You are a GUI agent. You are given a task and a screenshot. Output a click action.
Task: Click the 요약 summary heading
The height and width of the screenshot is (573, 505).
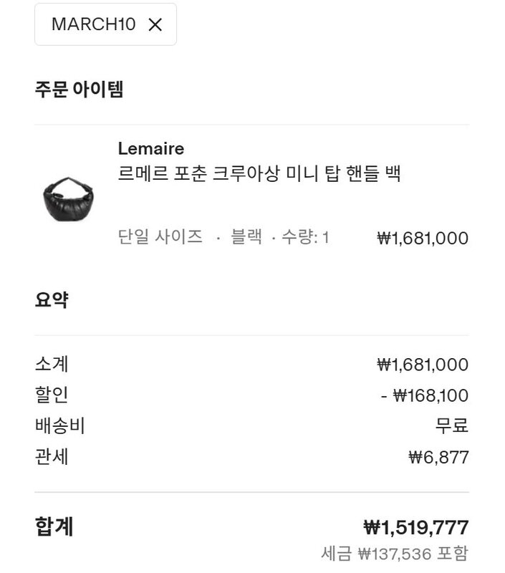[51, 299]
